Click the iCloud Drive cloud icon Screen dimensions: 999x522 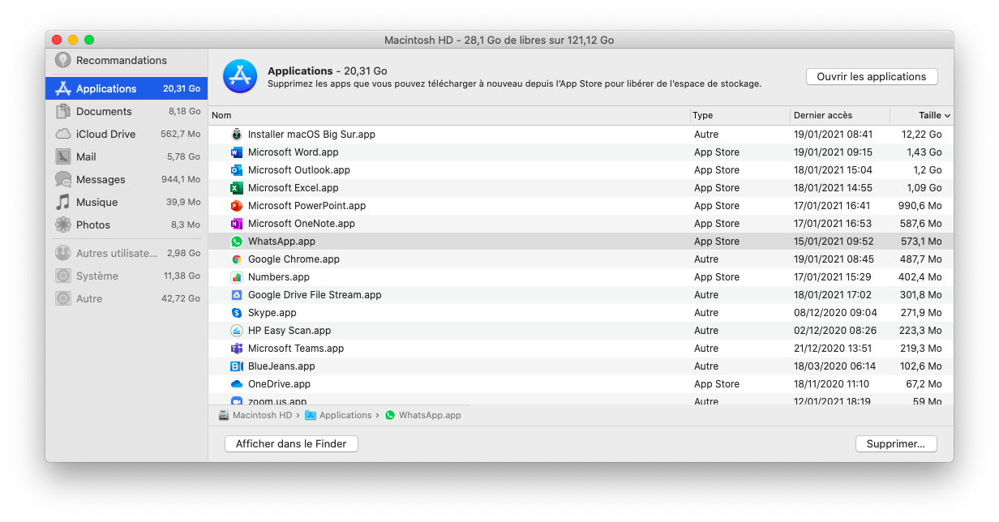(x=63, y=134)
